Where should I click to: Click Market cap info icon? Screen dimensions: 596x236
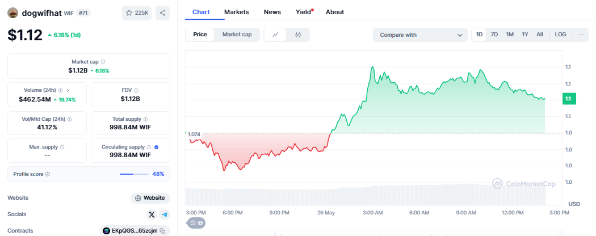pos(103,62)
